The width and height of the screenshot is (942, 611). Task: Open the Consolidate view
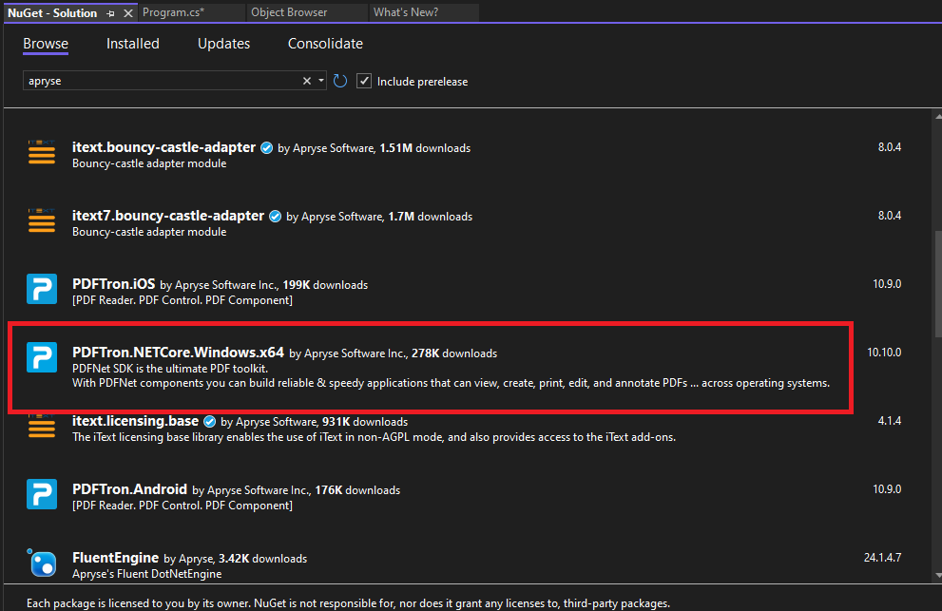(x=324, y=44)
